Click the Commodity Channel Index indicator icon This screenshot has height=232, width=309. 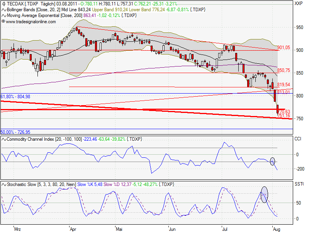[x=3, y=138]
